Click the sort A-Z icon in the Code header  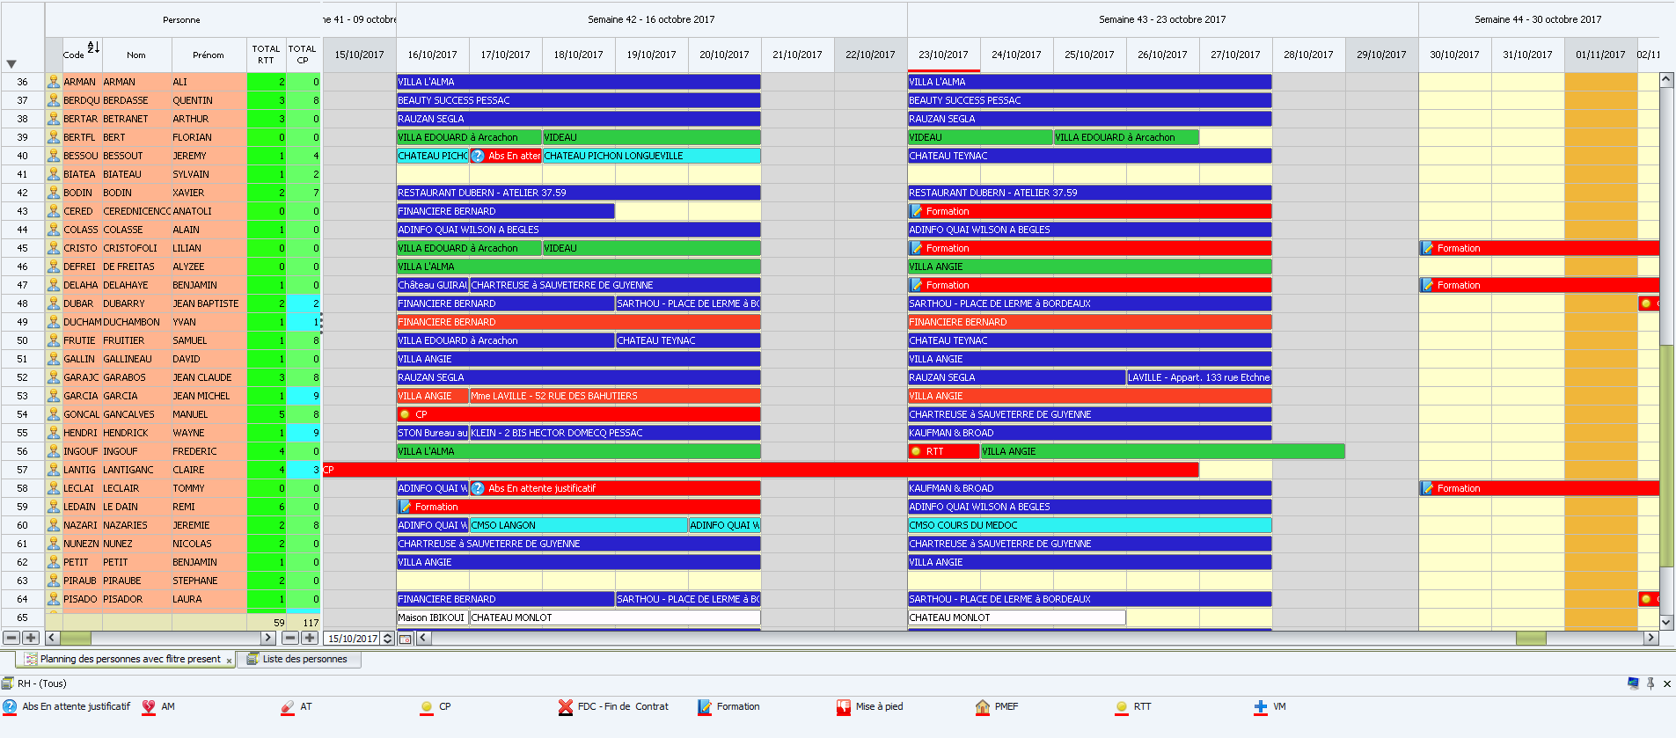[x=93, y=47]
